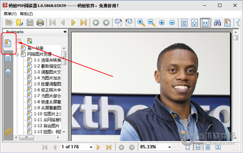Go to previous page in bottom bar

click(55, 147)
